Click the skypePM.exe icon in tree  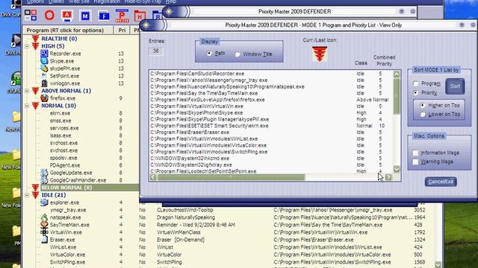[x=44, y=68]
